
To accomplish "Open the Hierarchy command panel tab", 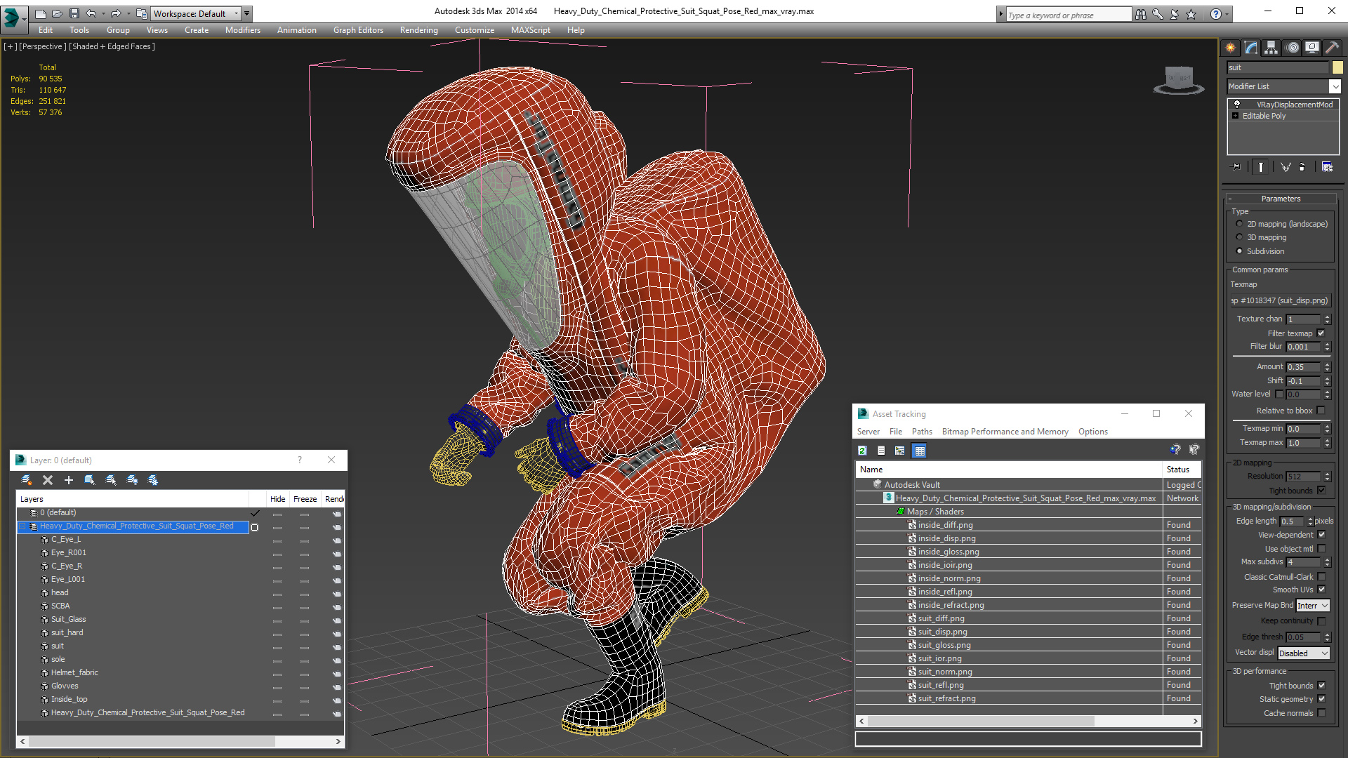I will pos(1271,48).
